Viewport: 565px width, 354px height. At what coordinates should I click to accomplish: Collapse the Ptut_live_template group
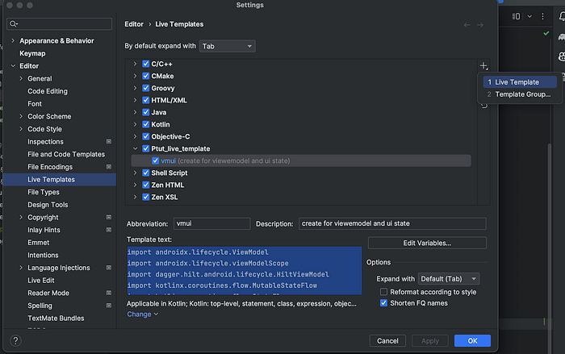[136, 149]
